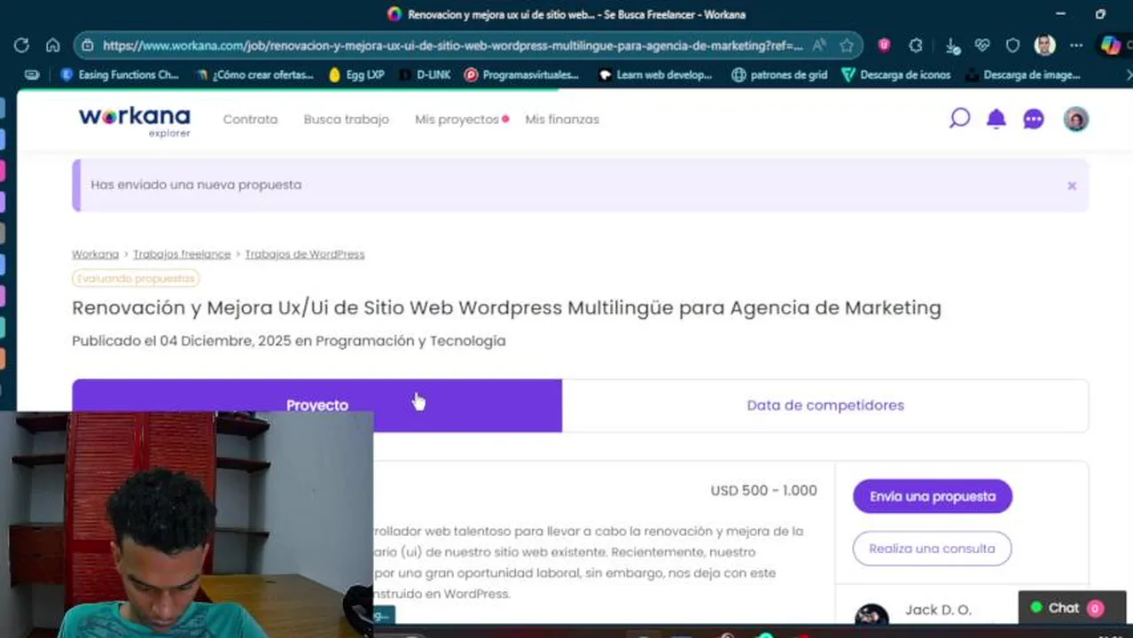Click the webcam video overlay

coord(186,524)
